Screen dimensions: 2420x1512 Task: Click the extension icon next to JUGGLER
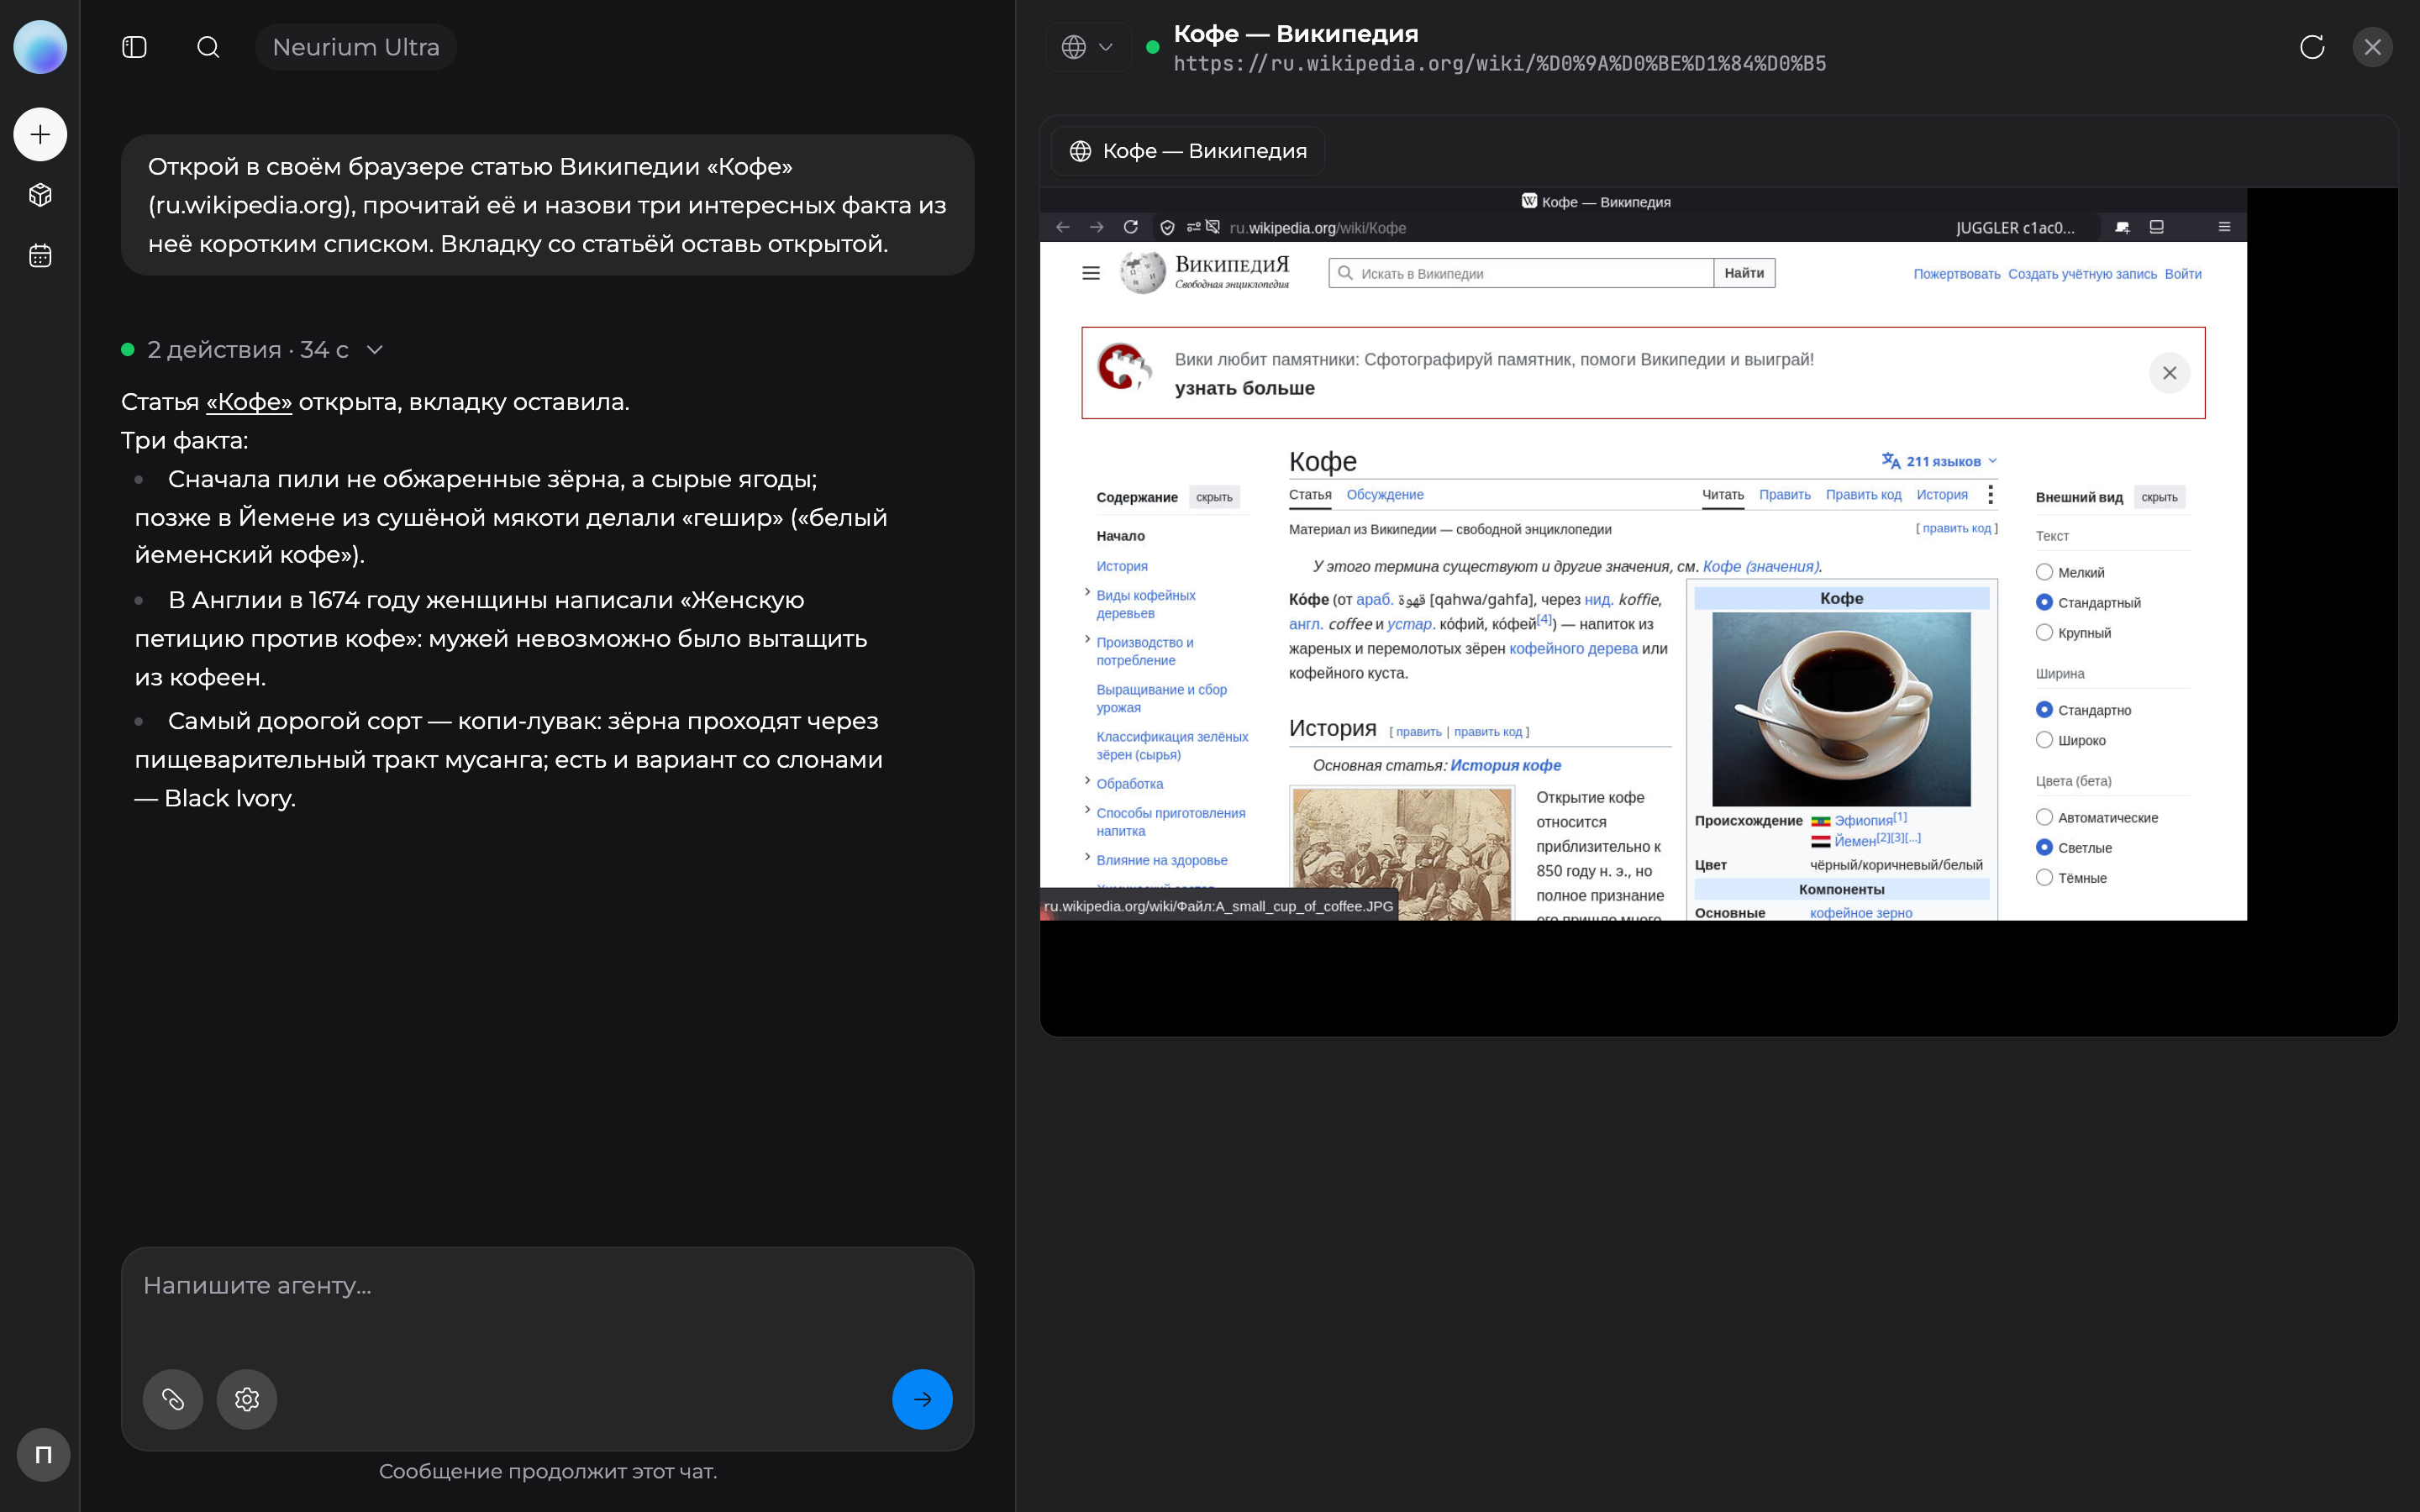point(2122,228)
